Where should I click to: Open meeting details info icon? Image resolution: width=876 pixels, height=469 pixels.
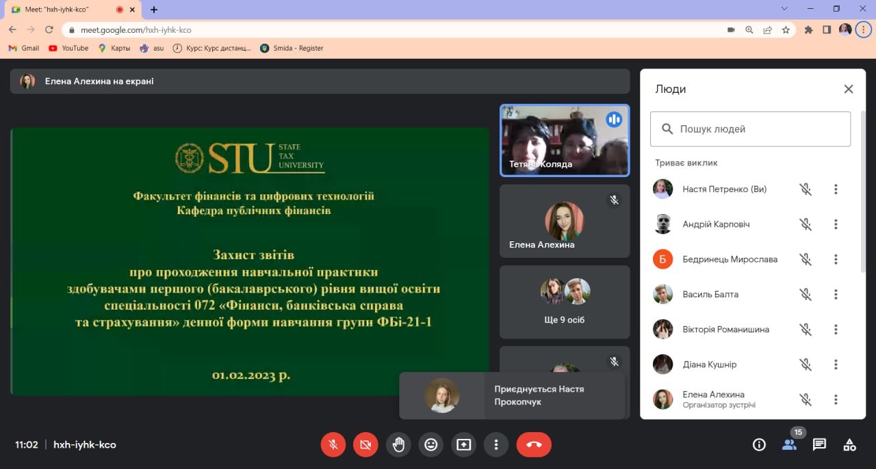point(759,444)
